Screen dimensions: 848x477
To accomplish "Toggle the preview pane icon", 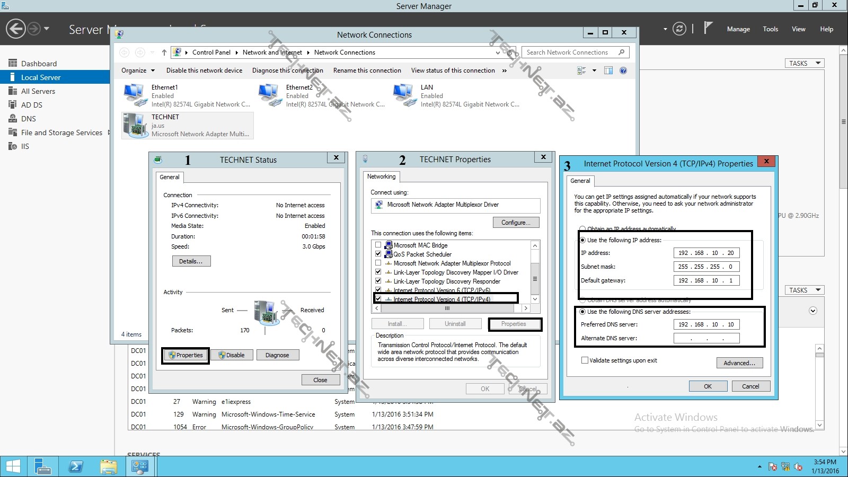I will click(608, 70).
